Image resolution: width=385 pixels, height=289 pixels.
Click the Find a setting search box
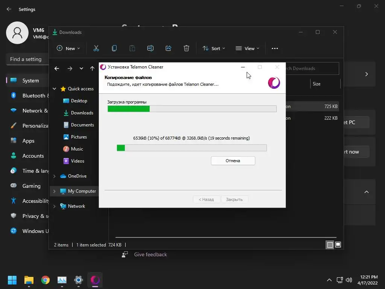pos(27,59)
